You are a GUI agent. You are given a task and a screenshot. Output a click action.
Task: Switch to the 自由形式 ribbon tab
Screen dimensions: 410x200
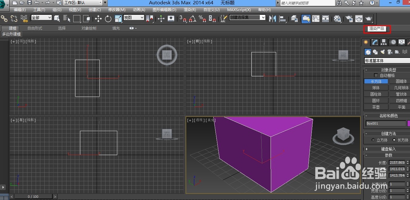(35, 28)
